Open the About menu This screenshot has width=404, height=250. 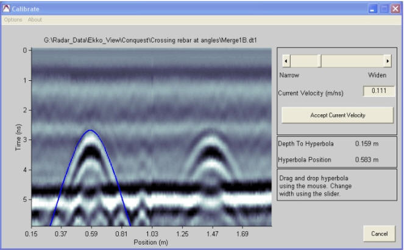pos(35,19)
